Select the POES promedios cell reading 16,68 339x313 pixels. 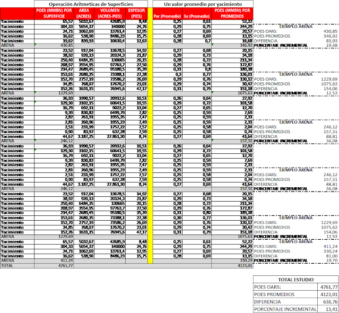coord(232,41)
